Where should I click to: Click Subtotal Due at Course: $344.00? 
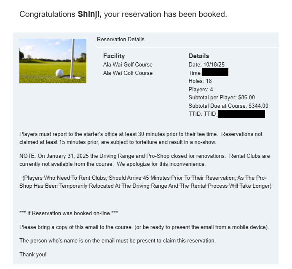tap(228, 106)
